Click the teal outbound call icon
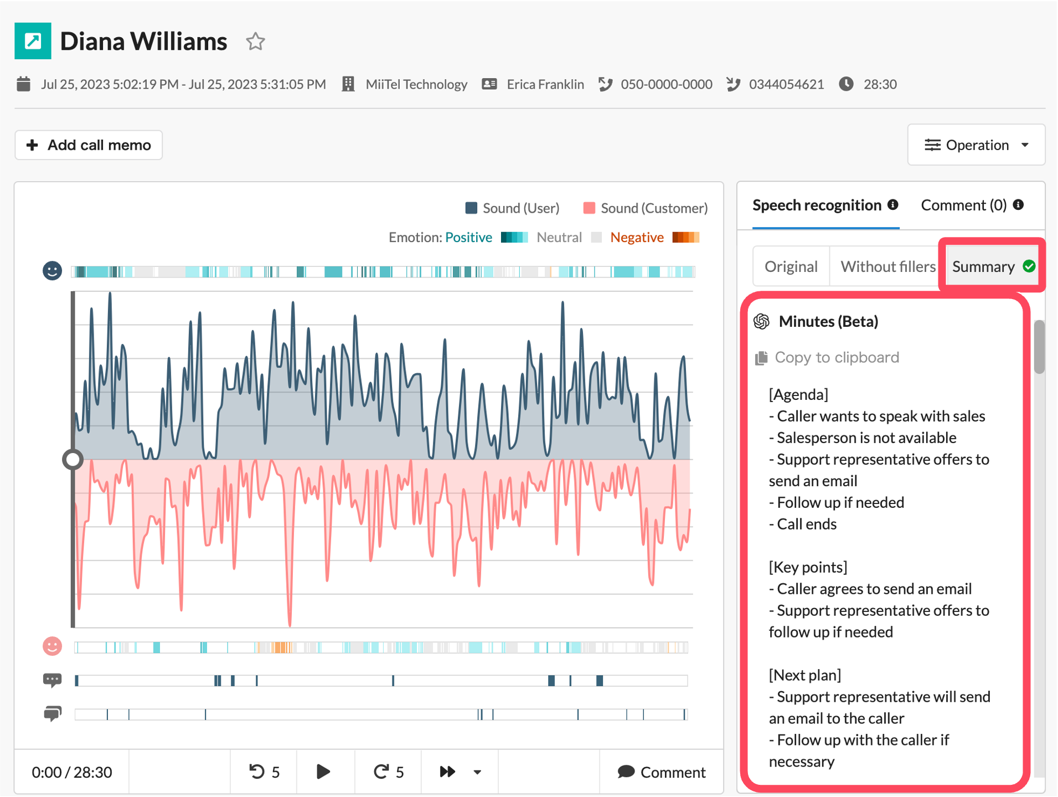The width and height of the screenshot is (1058, 797). click(x=33, y=41)
